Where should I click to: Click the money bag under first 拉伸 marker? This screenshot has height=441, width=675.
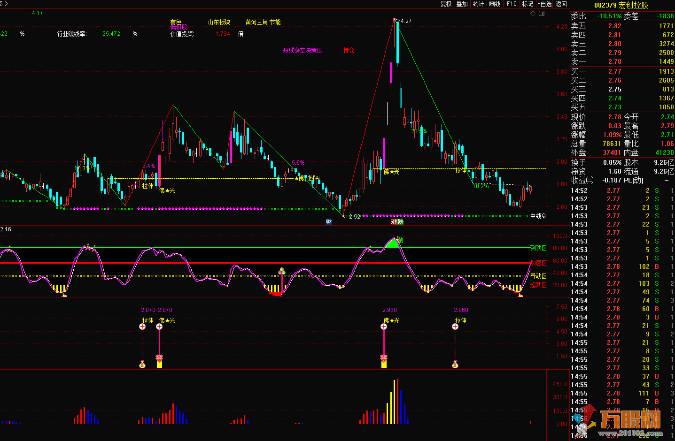pyautogui.click(x=142, y=364)
